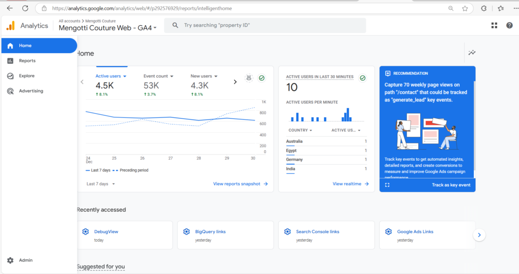Screen dimensions: 519x274
Task: Select Egypt row in country table
Action: pyautogui.click(x=326, y=151)
